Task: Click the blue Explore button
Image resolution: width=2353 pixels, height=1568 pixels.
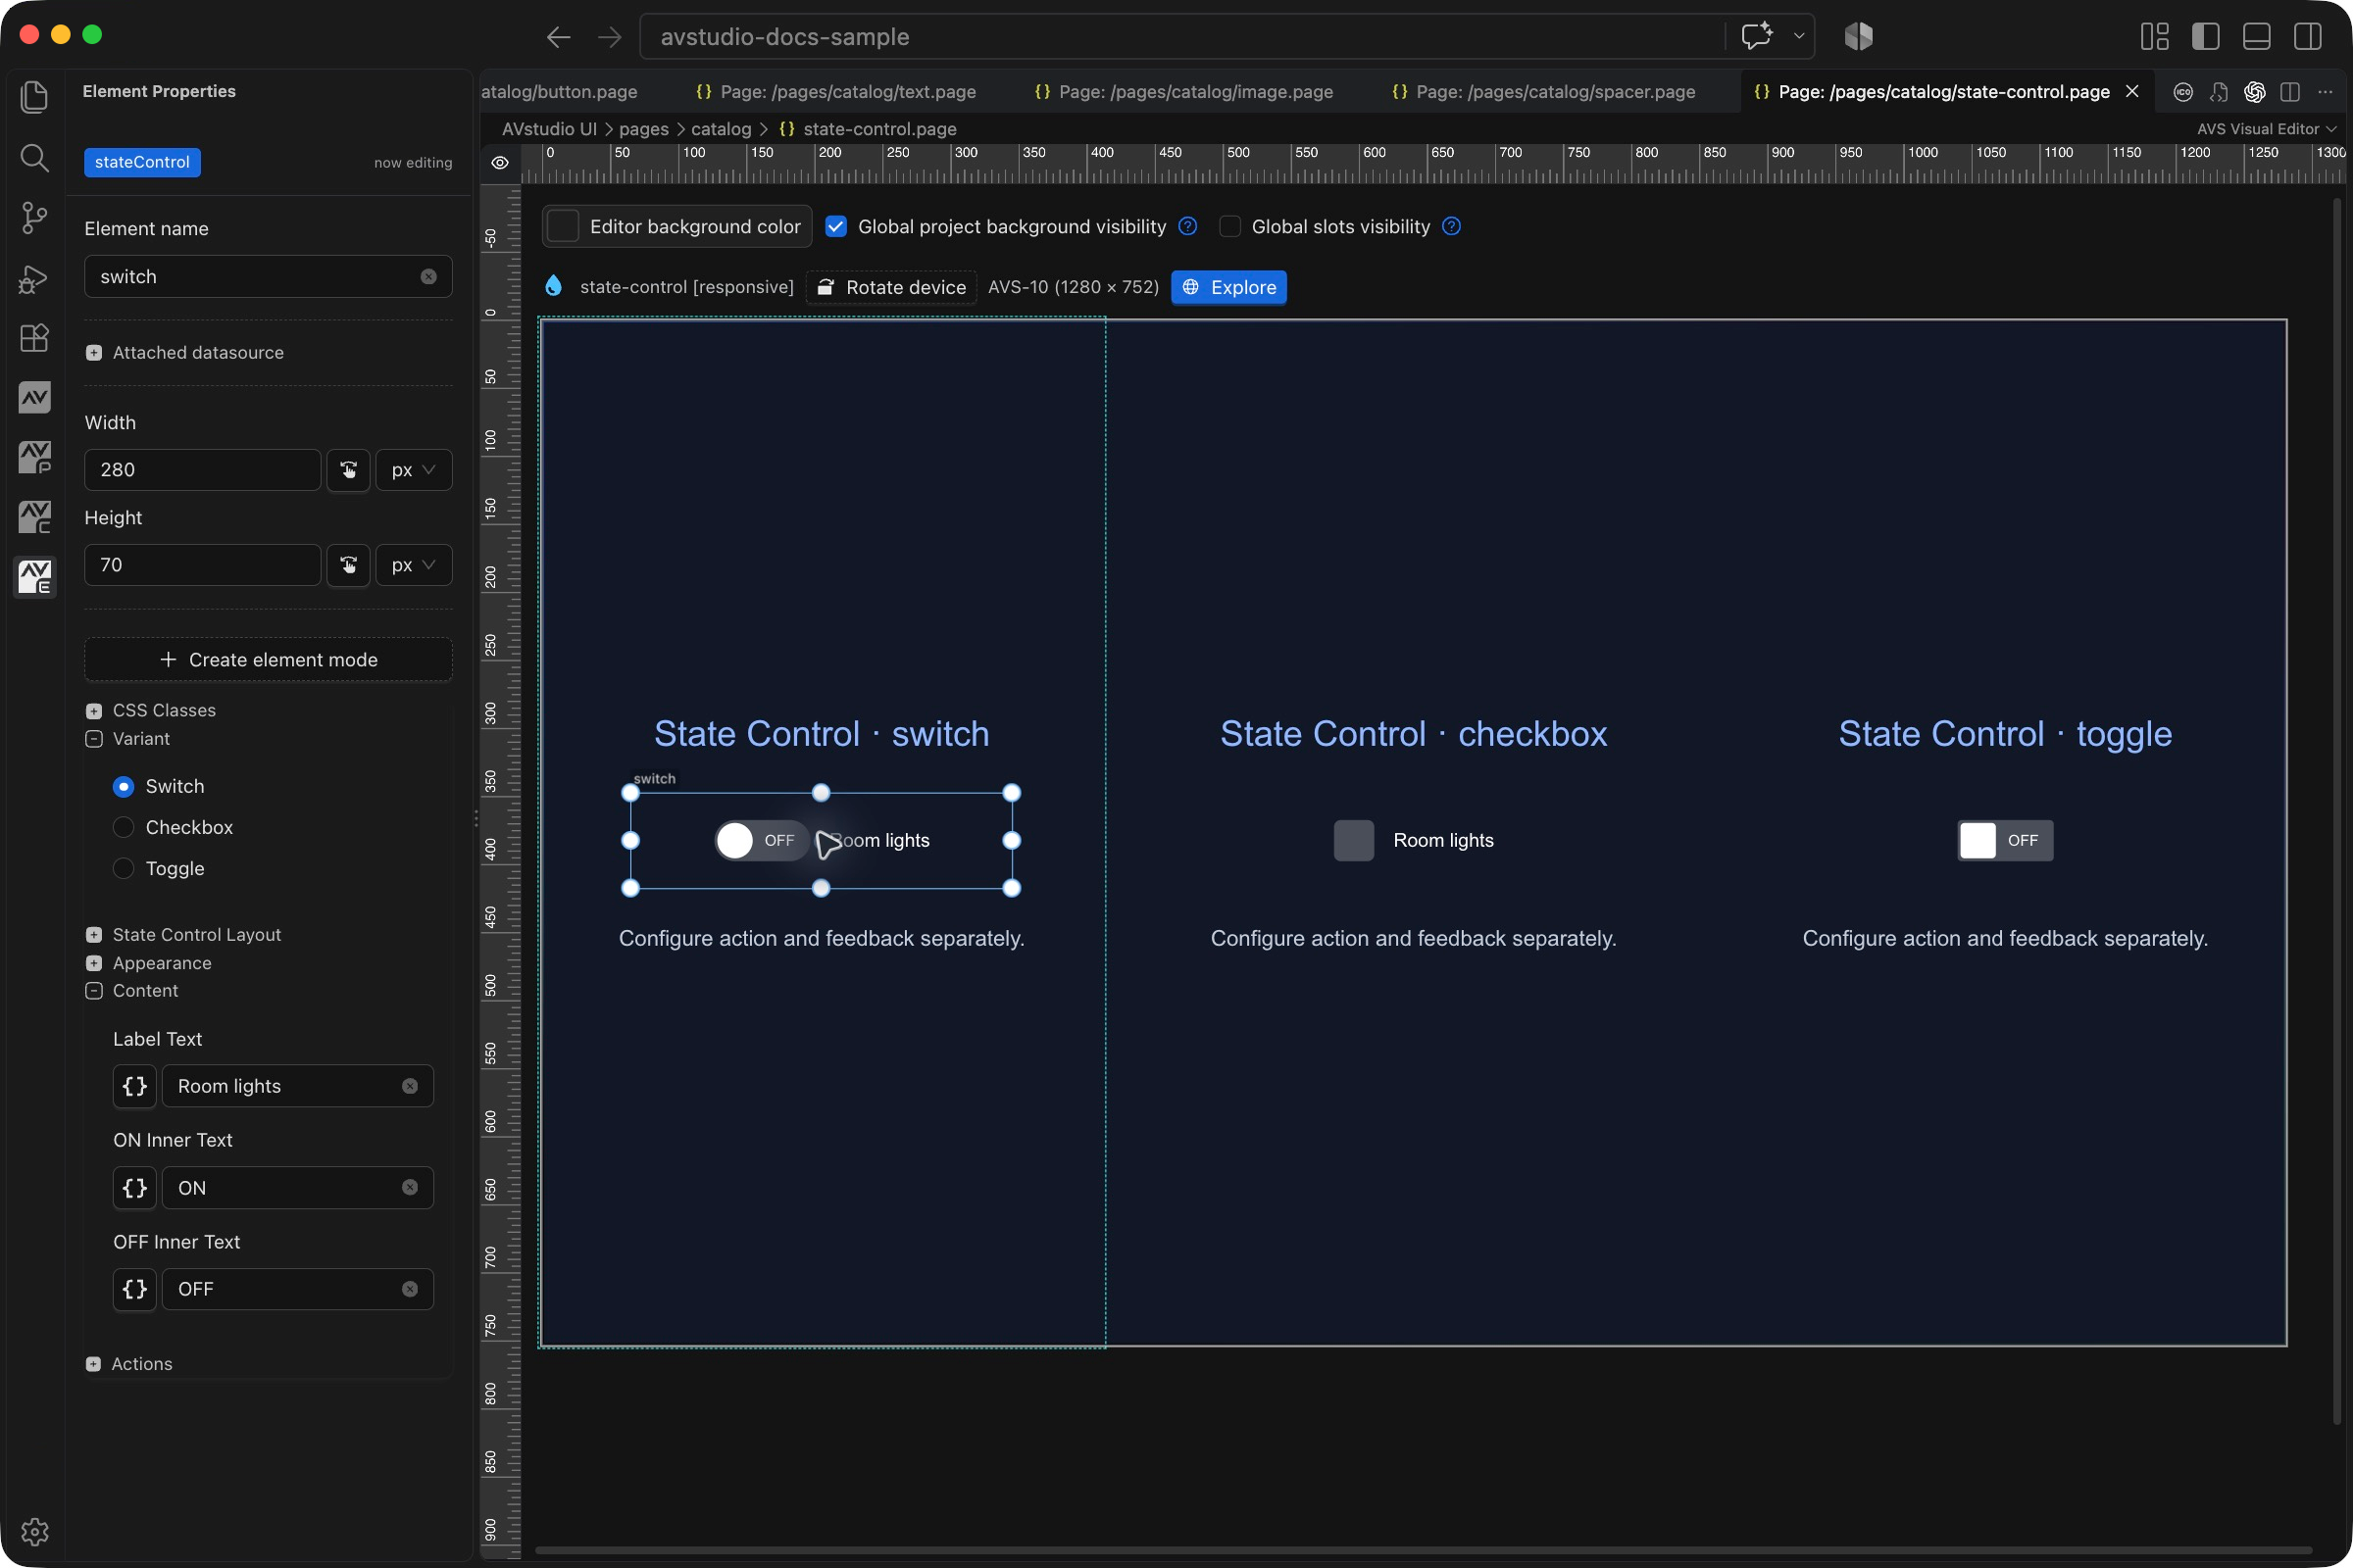Action: pyautogui.click(x=1228, y=288)
